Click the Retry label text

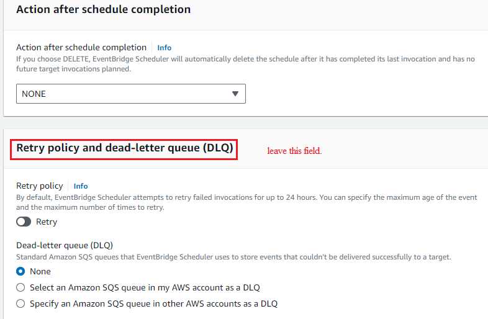click(47, 222)
